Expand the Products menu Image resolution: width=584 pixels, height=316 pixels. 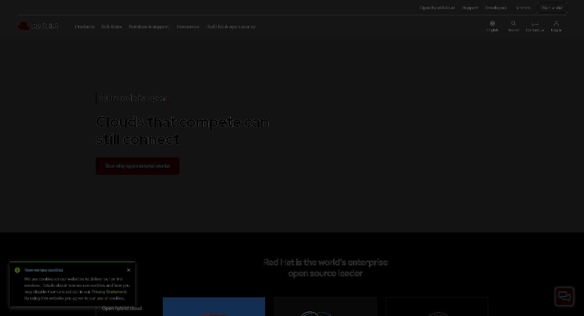(x=85, y=27)
